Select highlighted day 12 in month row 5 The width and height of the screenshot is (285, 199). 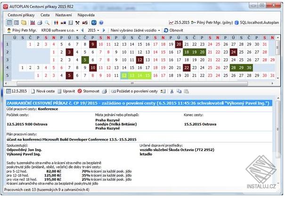[124, 76]
